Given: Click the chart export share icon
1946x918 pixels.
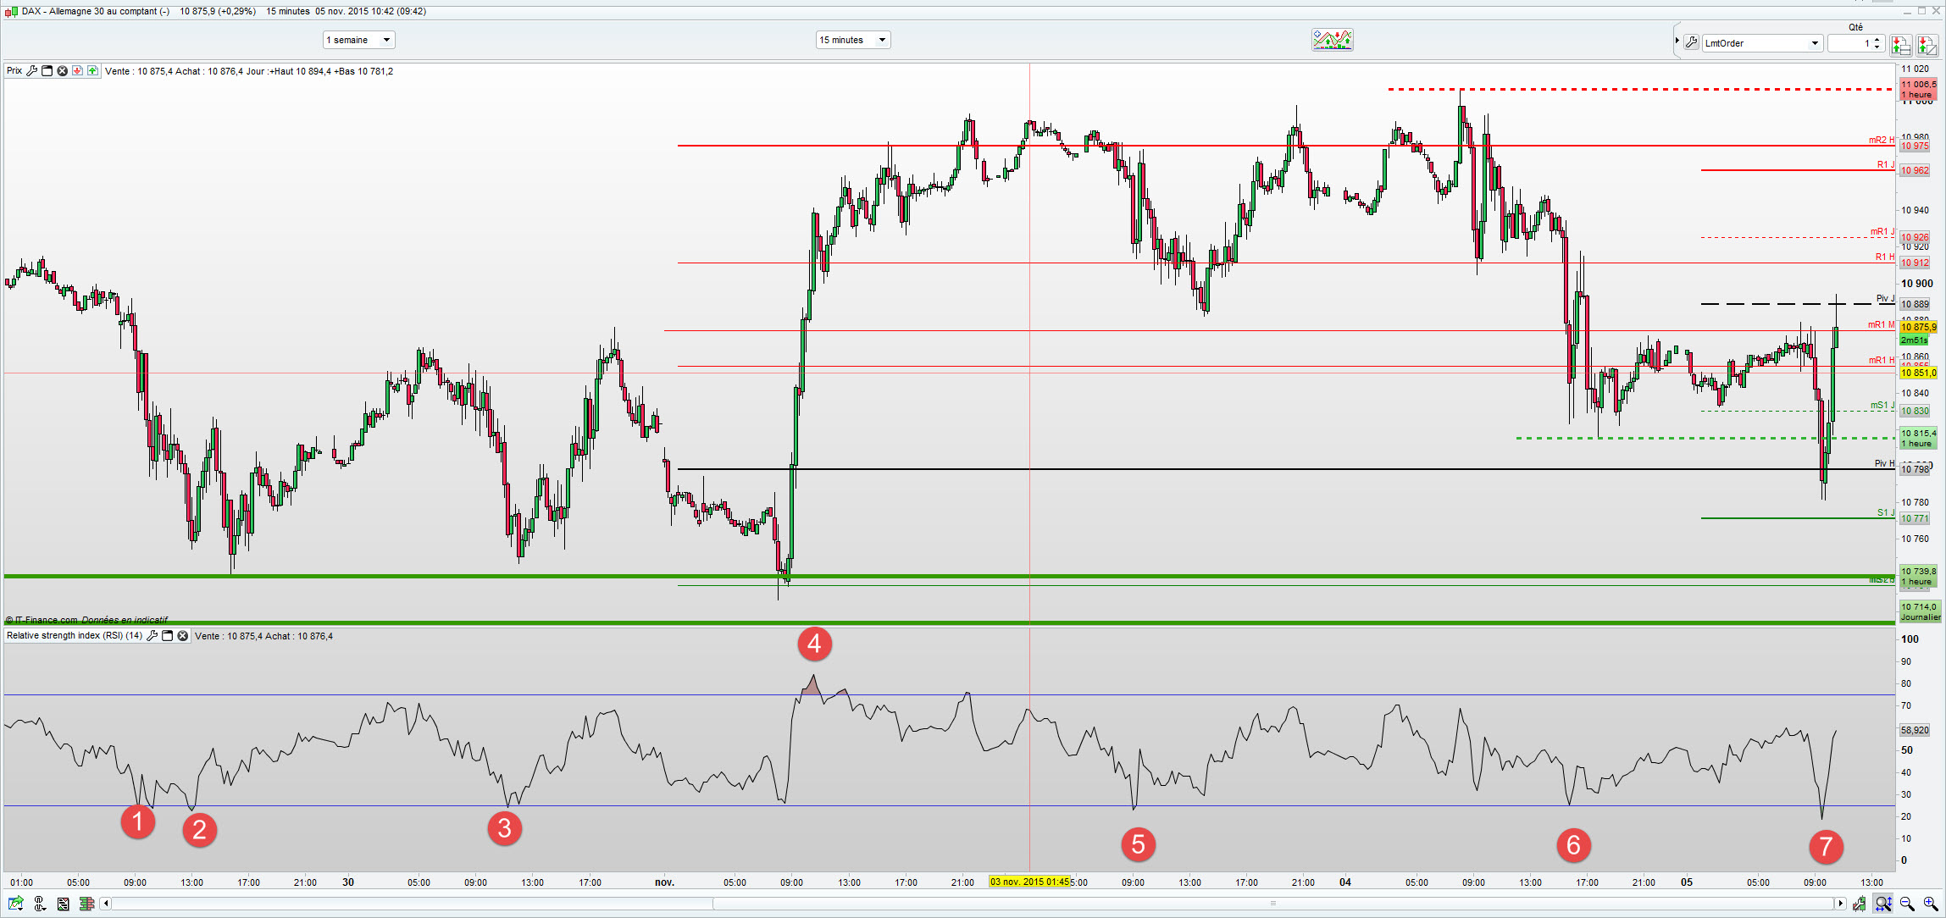Looking at the screenshot, I should point(15,904).
